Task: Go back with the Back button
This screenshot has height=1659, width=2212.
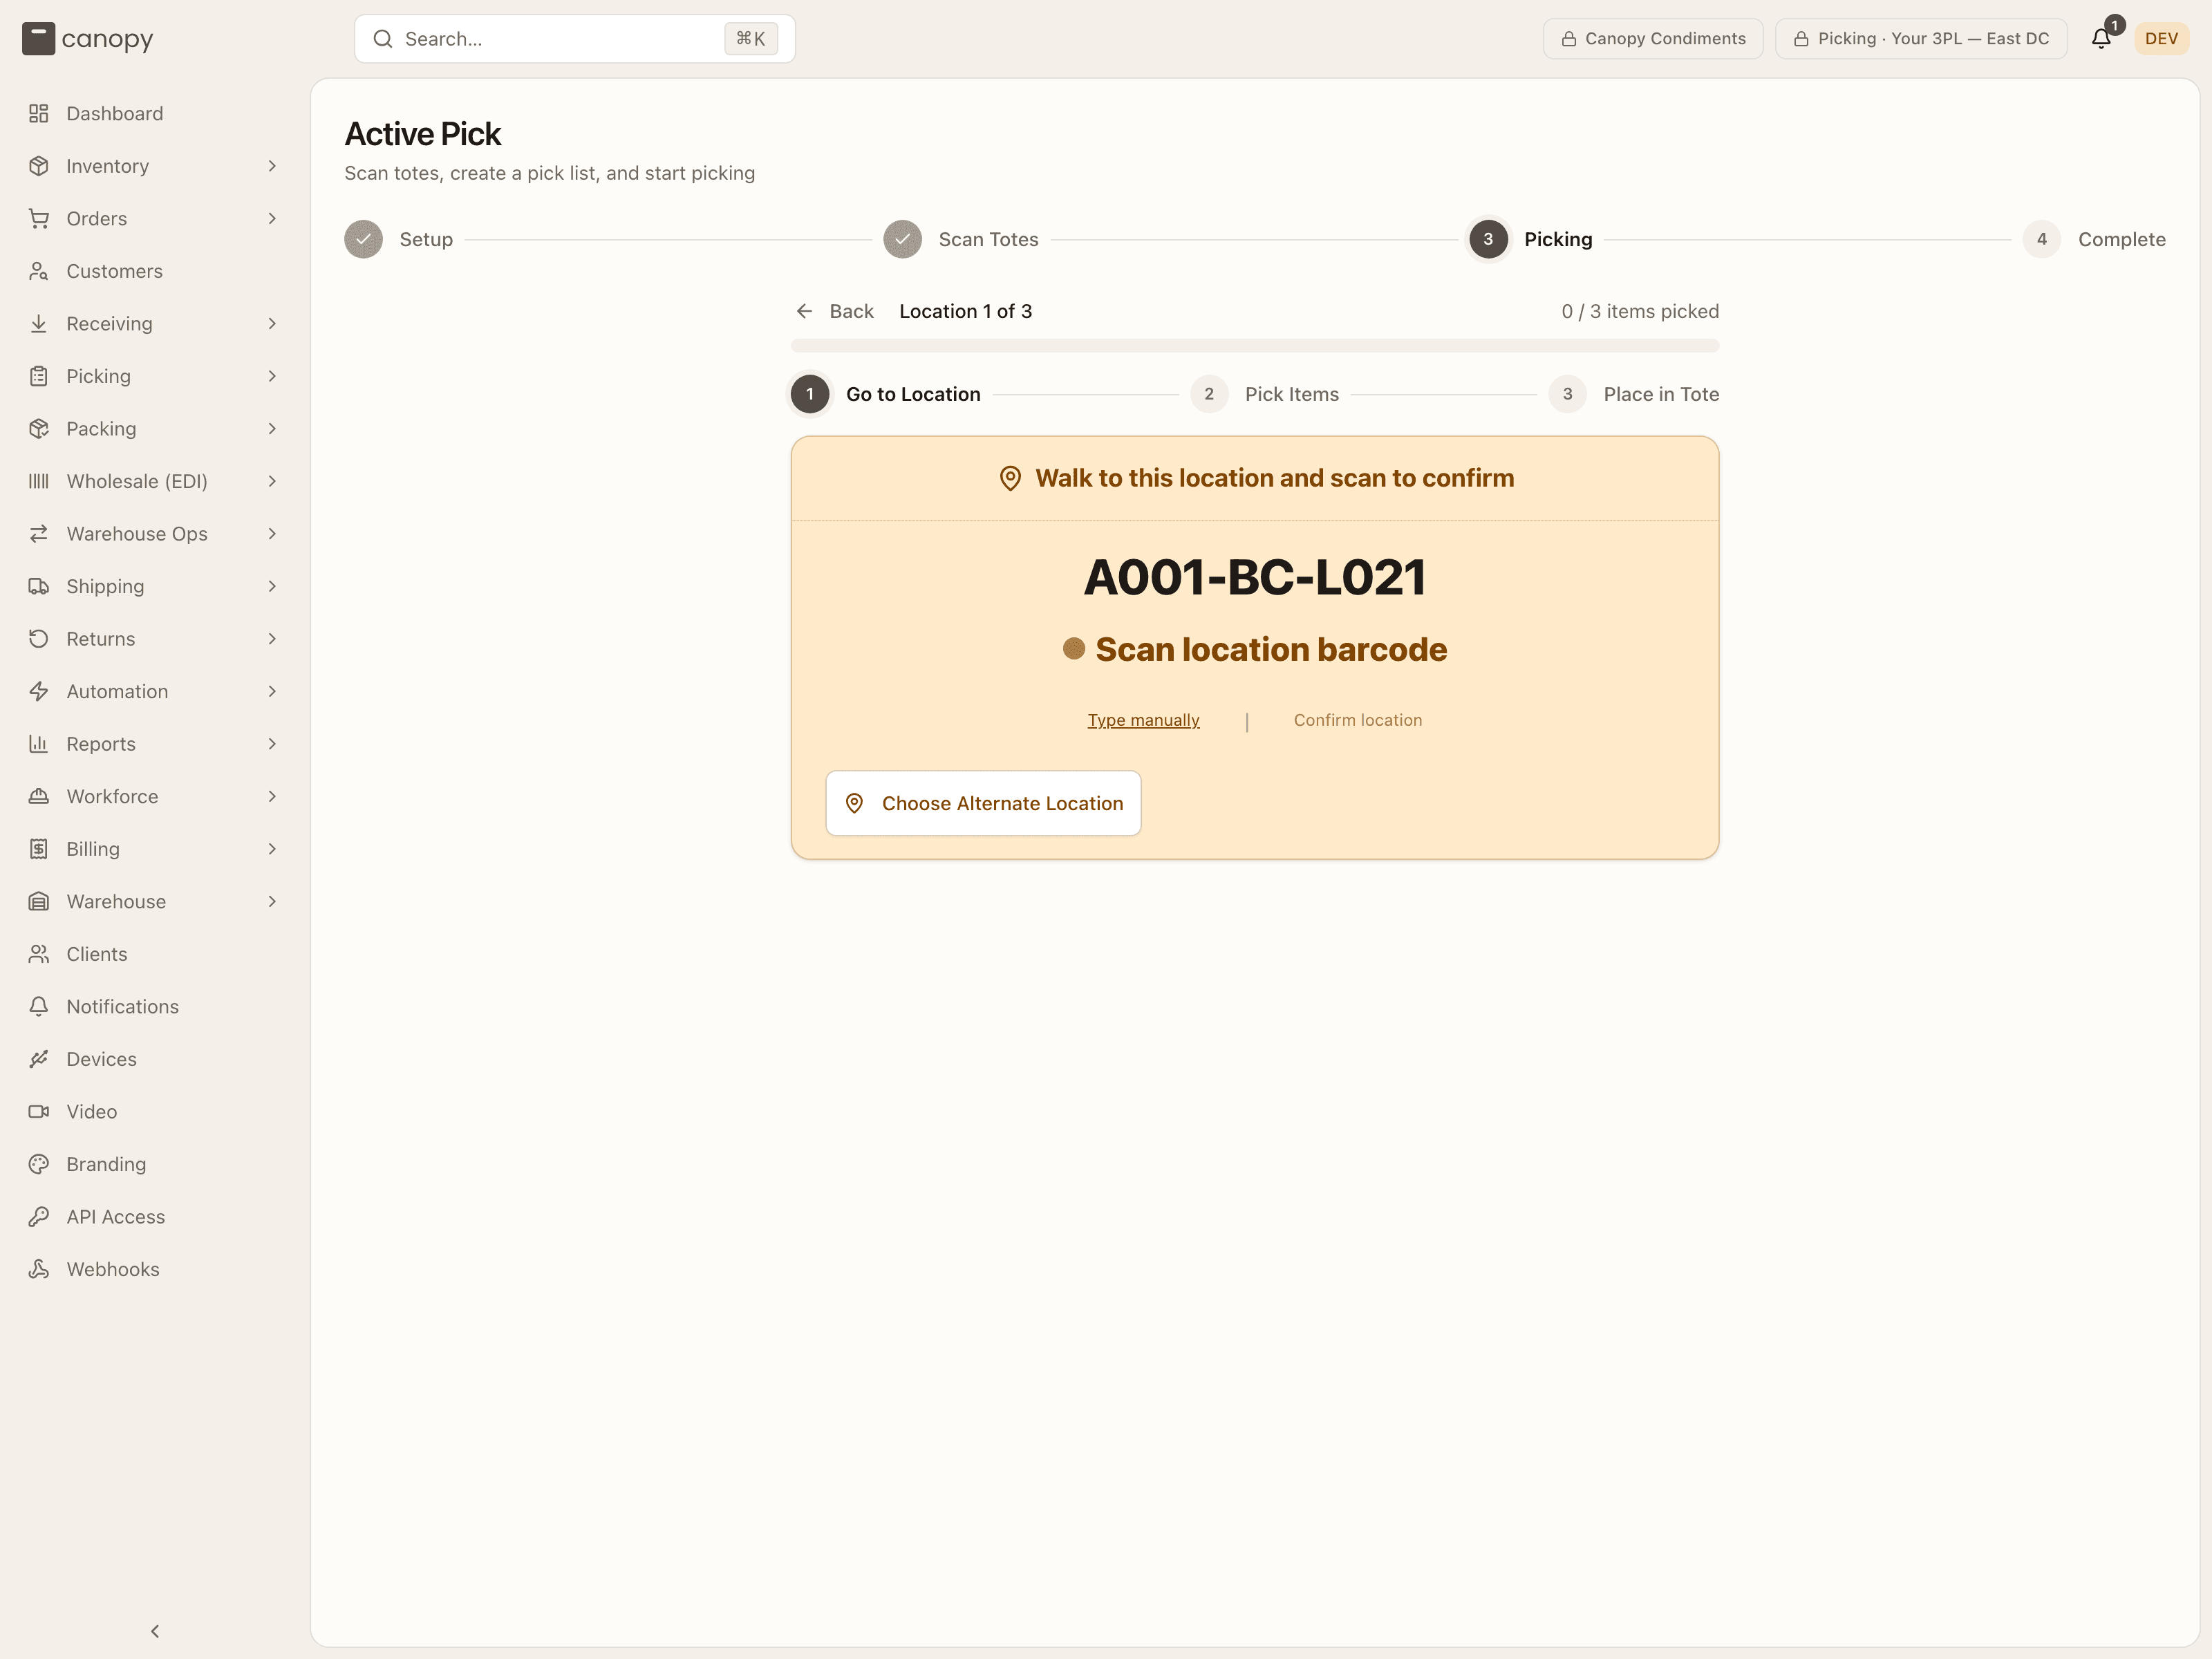Action: pyautogui.click(x=835, y=311)
